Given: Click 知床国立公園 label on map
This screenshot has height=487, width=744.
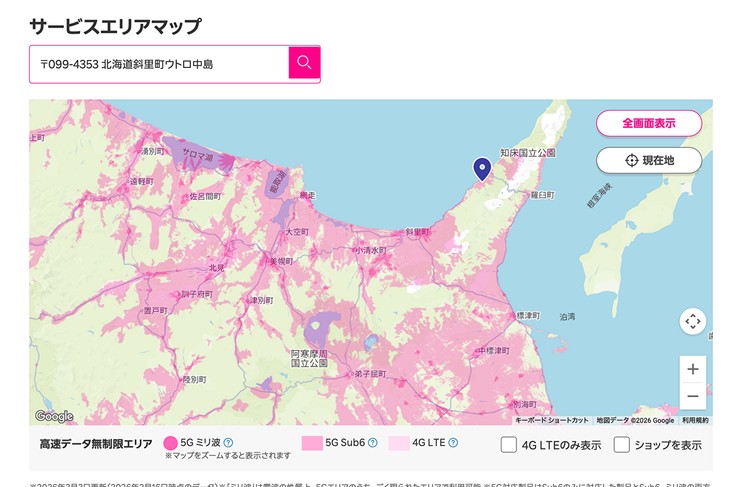Looking at the screenshot, I should 528,153.
